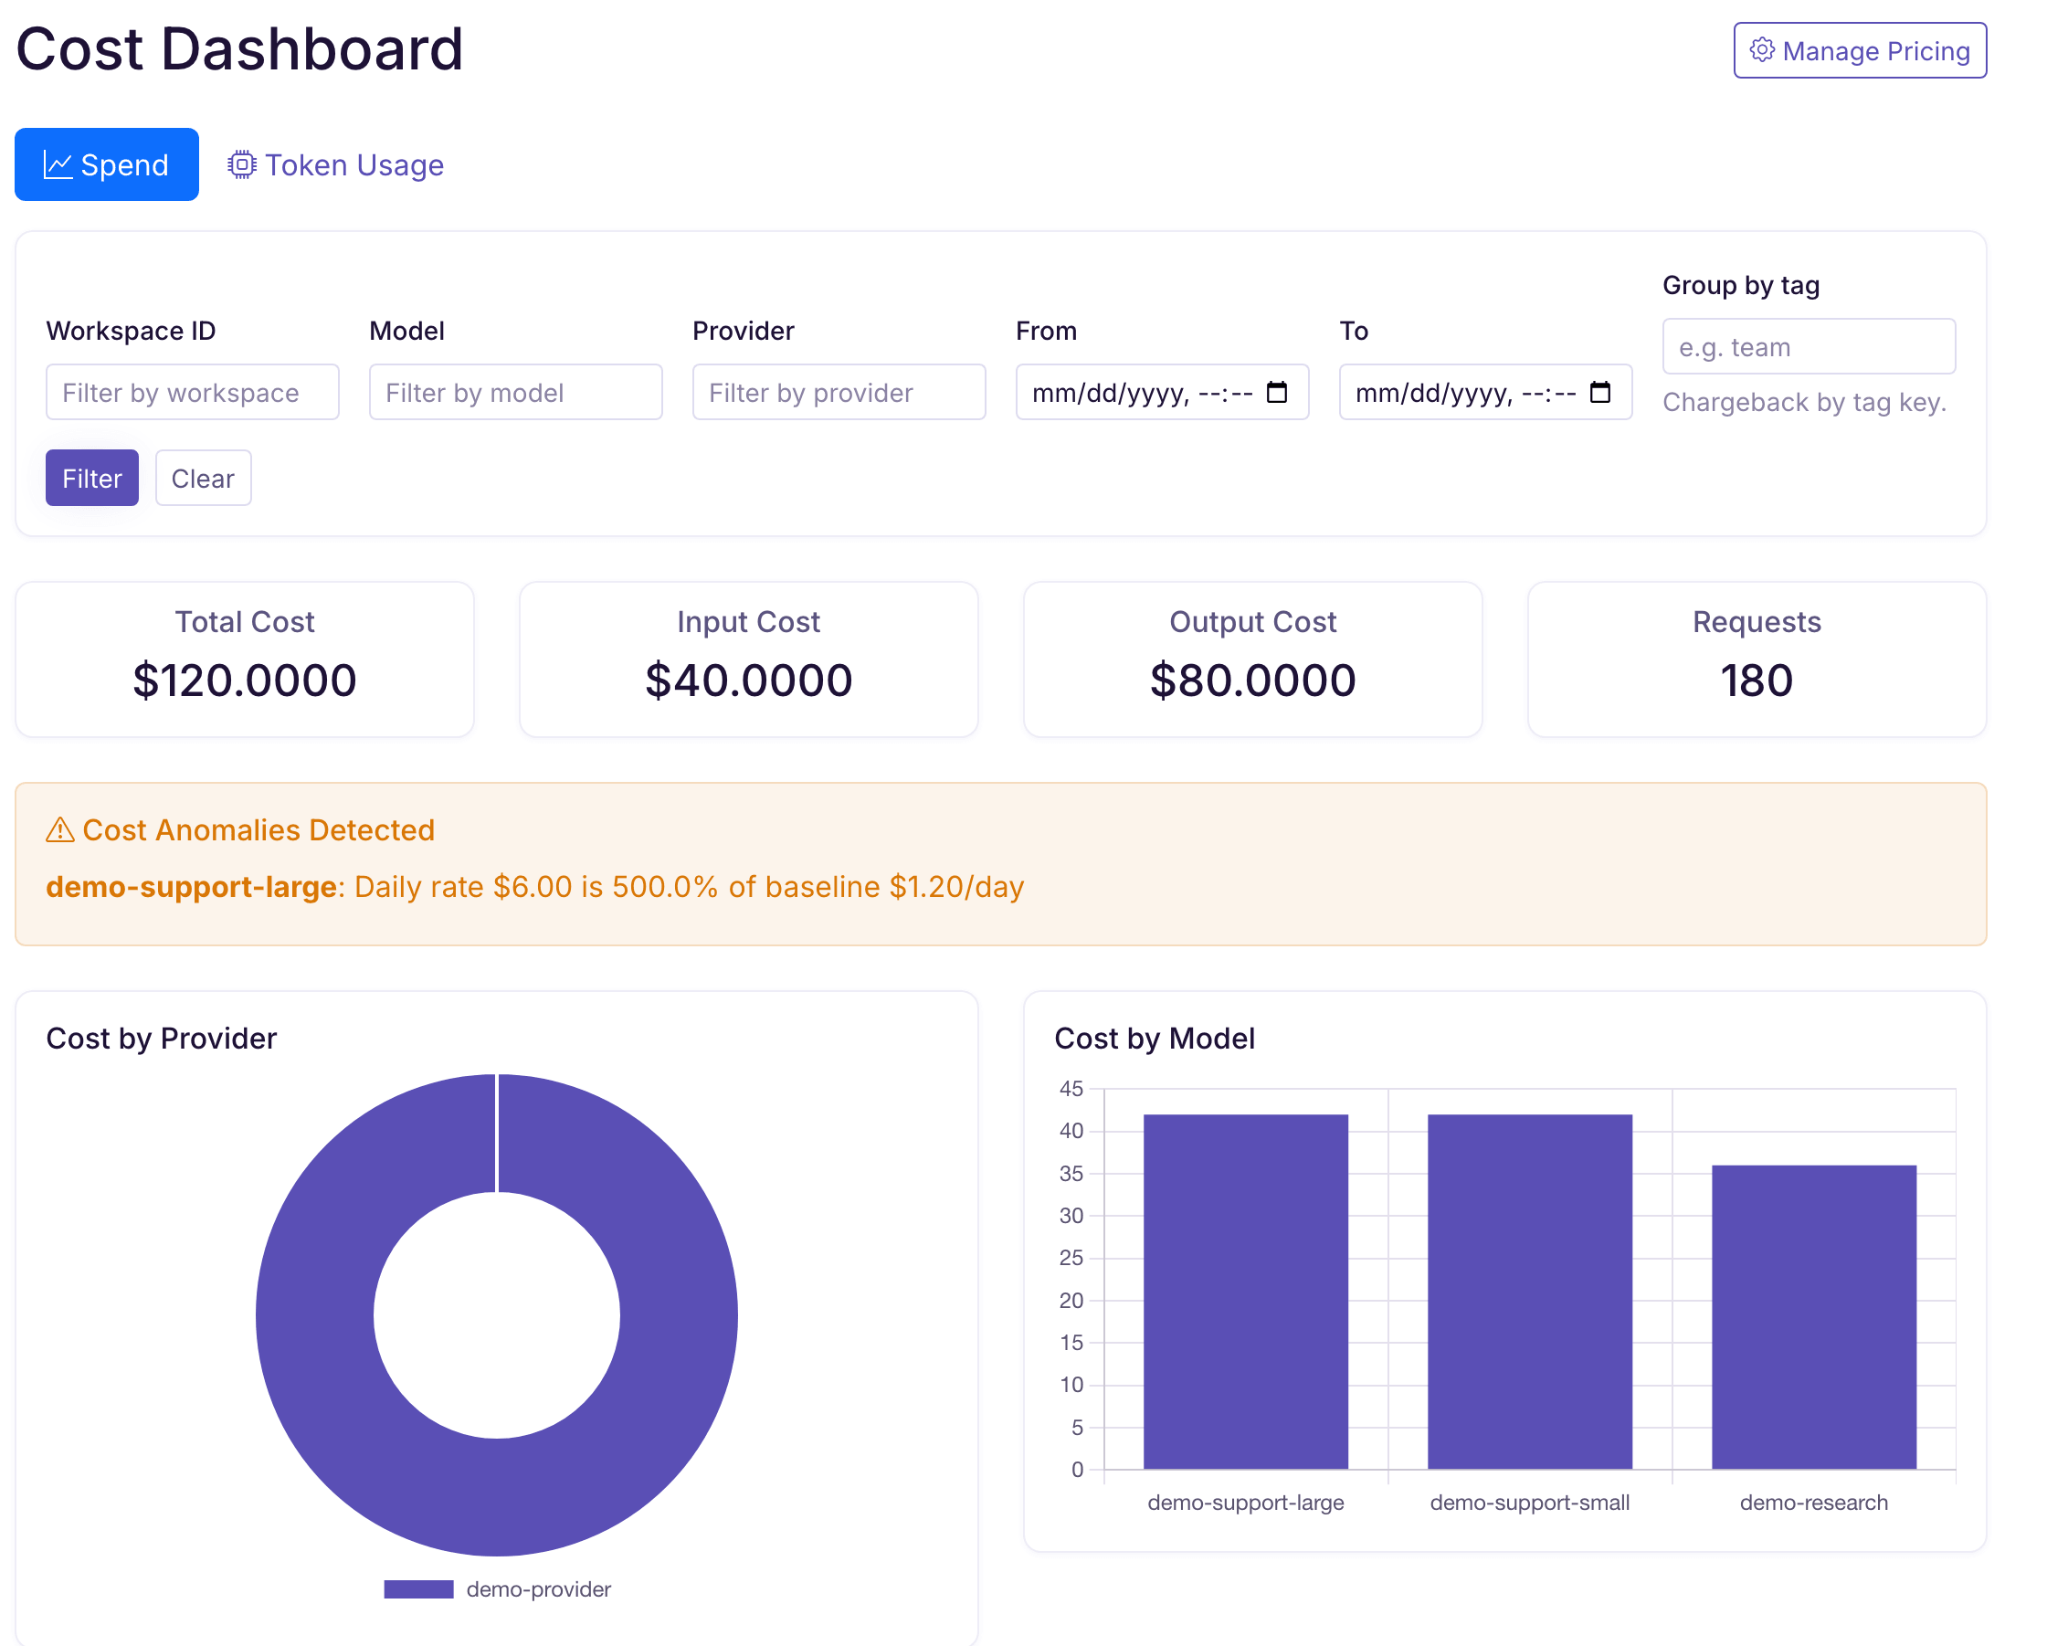Focus the Filter by provider field
The height and width of the screenshot is (1646, 2068).
pyautogui.click(x=839, y=391)
